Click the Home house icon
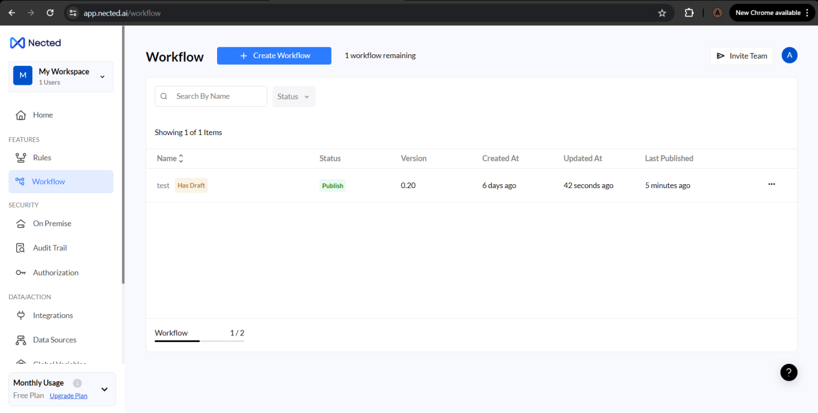The width and height of the screenshot is (818, 413). (x=21, y=115)
